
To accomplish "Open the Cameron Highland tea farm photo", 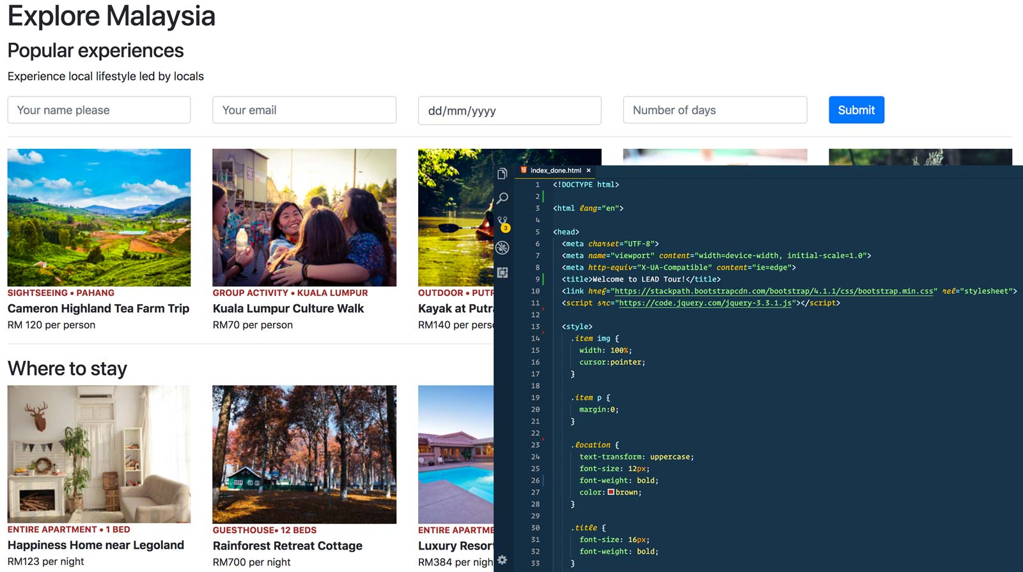I will (99, 217).
